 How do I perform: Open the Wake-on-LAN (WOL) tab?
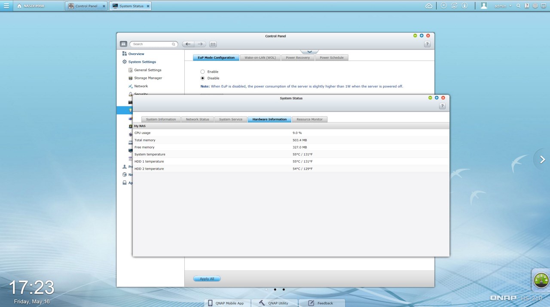click(260, 58)
